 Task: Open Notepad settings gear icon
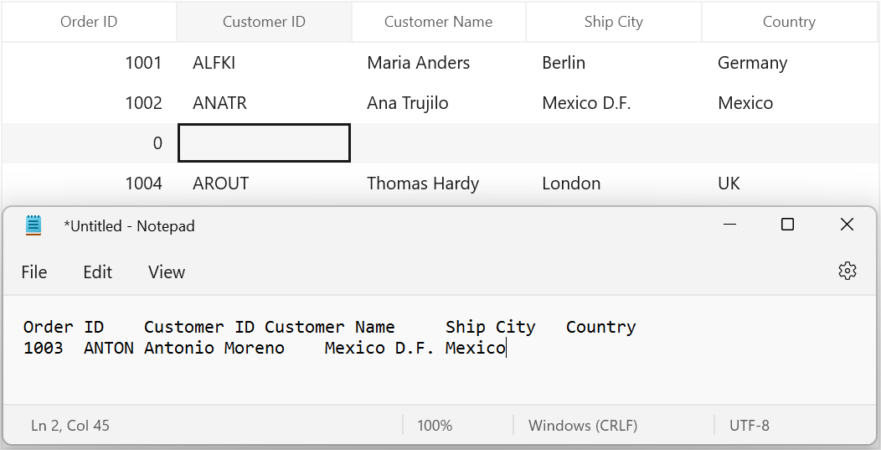pyautogui.click(x=847, y=272)
